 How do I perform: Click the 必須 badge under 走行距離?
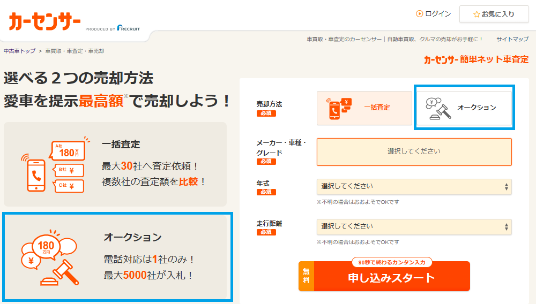pyautogui.click(x=266, y=232)
